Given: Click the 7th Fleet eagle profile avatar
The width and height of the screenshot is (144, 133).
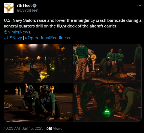Looking at the screenshot, I should [x=9, y=8].
